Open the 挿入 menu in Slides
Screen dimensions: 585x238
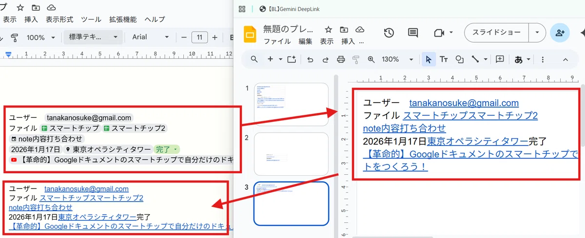tap(348, 42)
